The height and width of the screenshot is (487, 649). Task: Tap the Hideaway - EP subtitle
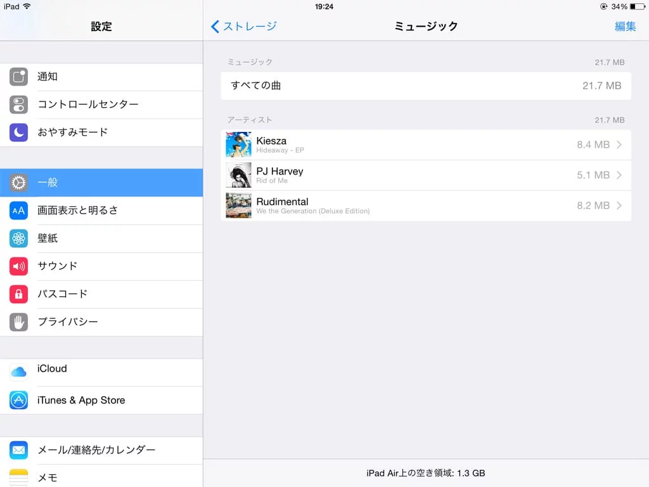(280, 150)
